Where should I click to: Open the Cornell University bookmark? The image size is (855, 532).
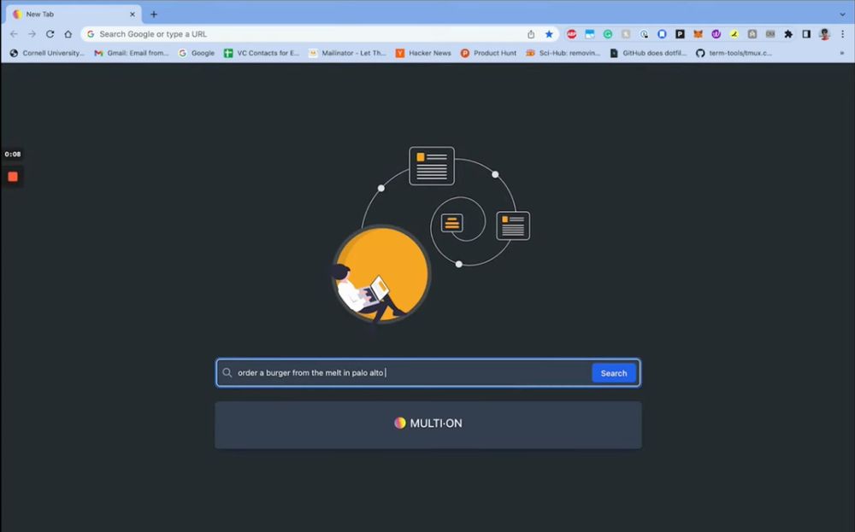[x=47, y=53]
